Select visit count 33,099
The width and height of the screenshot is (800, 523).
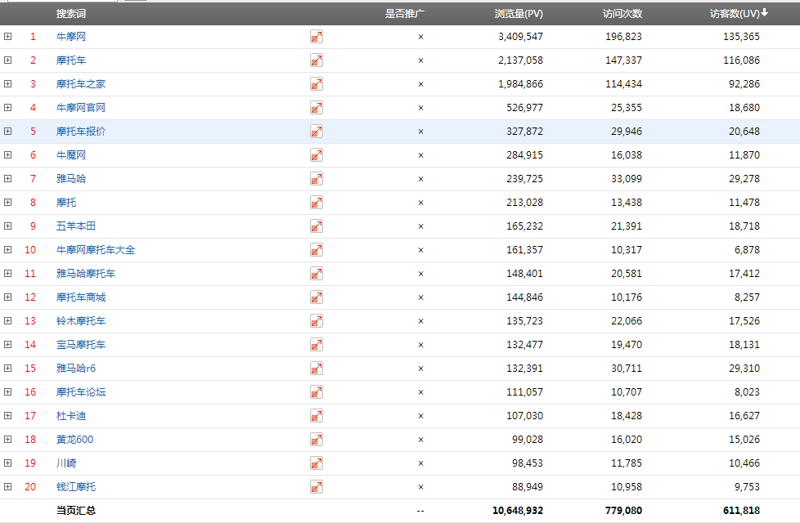(627, 179)
